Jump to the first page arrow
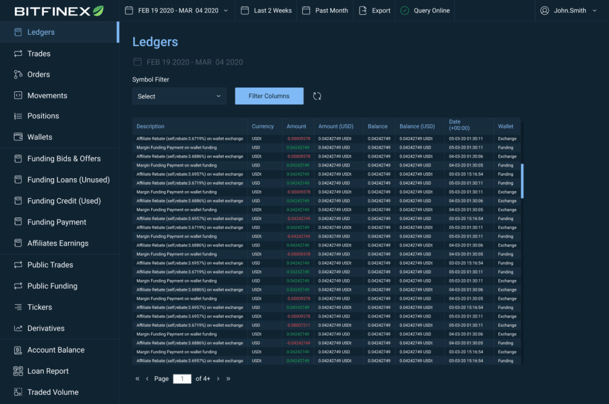 [x=137, y=378]
